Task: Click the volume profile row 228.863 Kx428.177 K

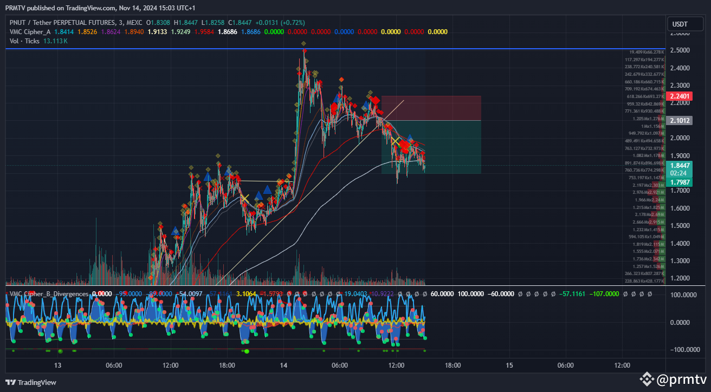Action: tap(645, 281)
